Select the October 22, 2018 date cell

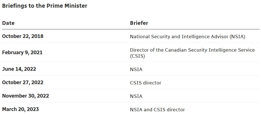(23, 36)
